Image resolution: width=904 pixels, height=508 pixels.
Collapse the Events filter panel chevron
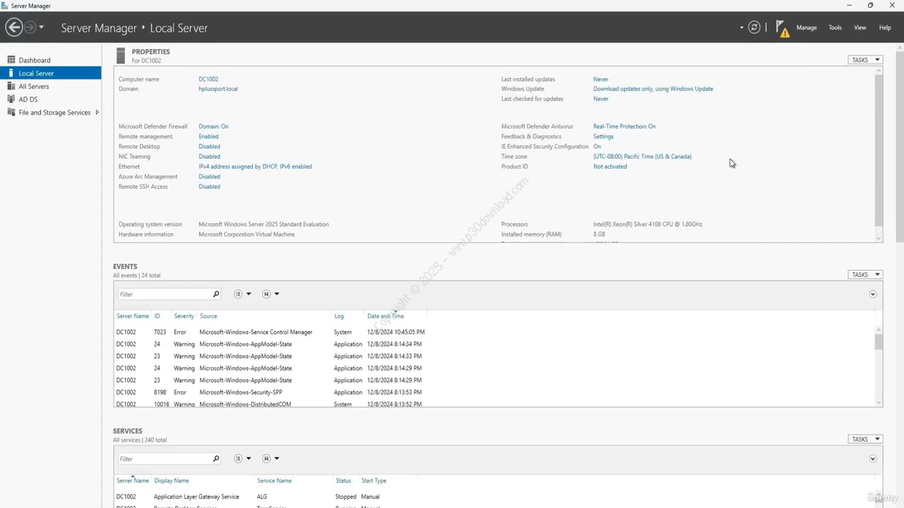[872, 294]
